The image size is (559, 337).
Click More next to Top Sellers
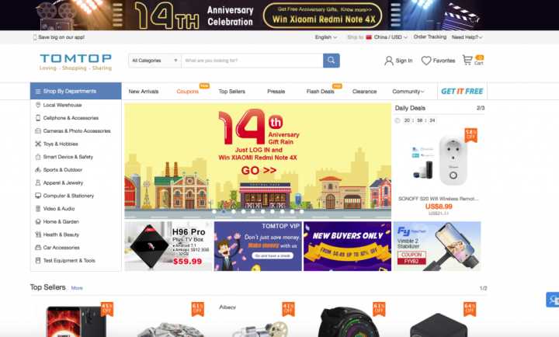coord(77,288)
